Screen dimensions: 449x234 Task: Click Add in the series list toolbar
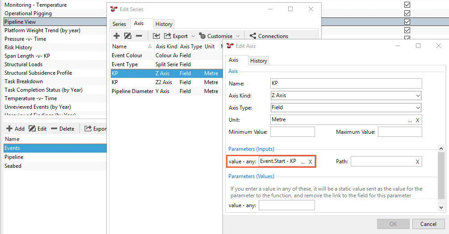[16, 129]
